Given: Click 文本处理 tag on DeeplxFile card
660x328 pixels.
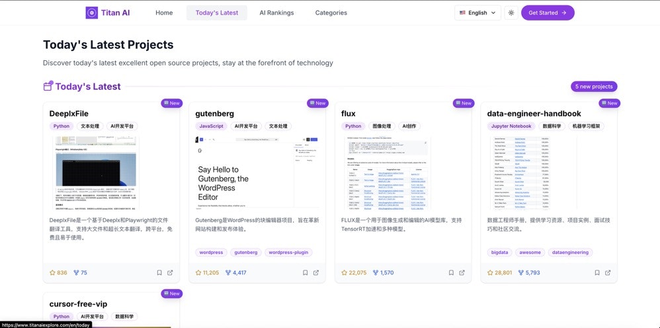Looking at the screenshot, I should [x=90, y=126].
